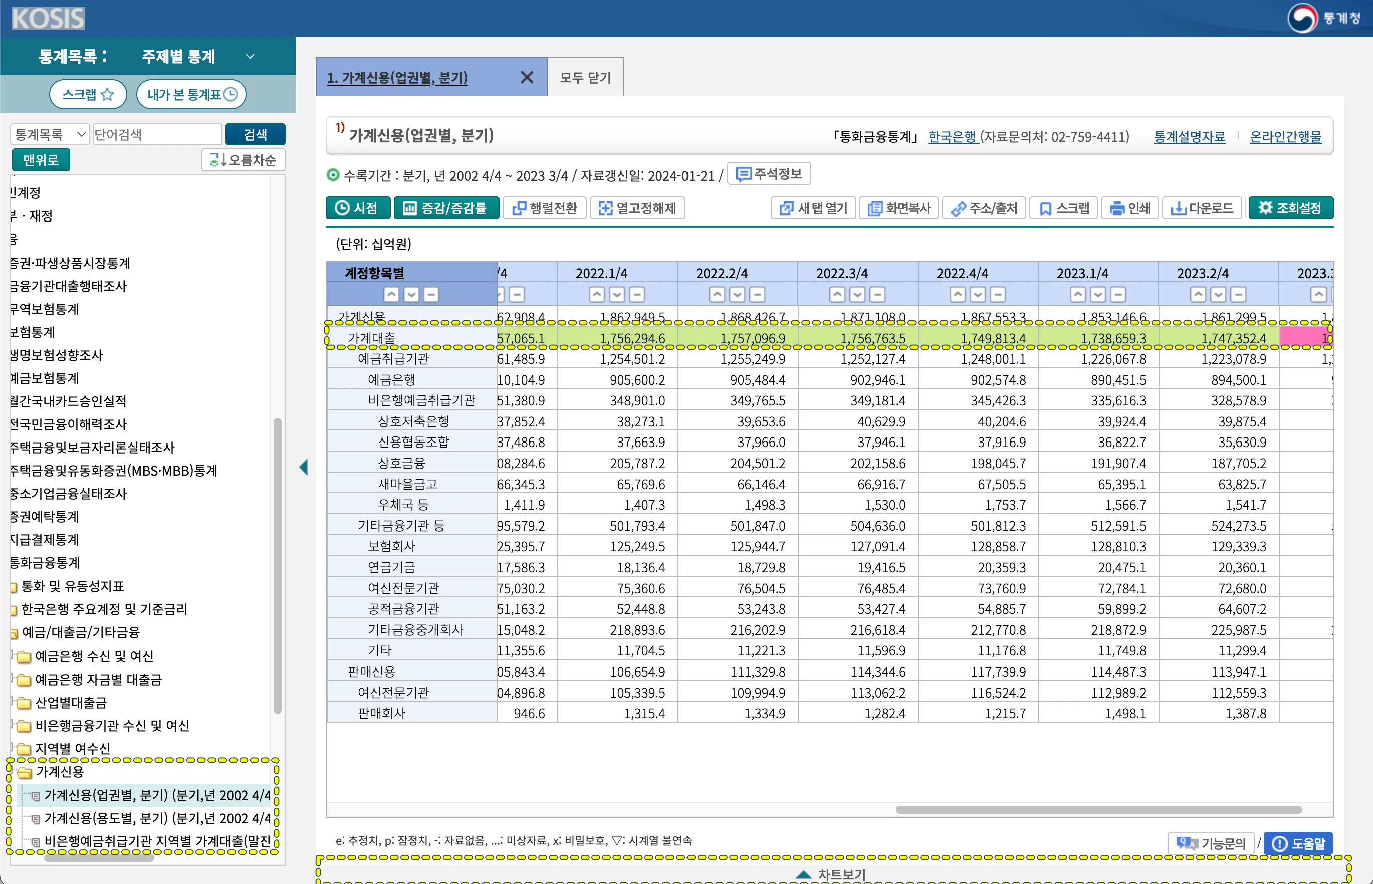Click up arrow under 2023.1/4 column
1373x884 pixels.
tap(1078, 295)
